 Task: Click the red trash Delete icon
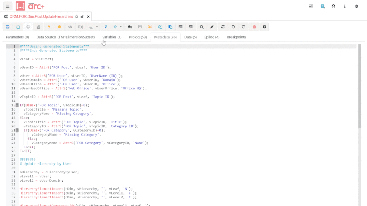coord(254,27)
